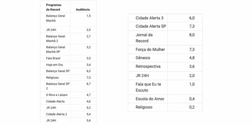
Task: Select the Fala Brasil program cell
Action: (55, 58)
